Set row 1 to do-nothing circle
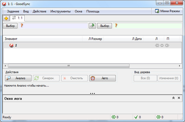The height and width of the screenshot is (122, 185). (162, 45)
